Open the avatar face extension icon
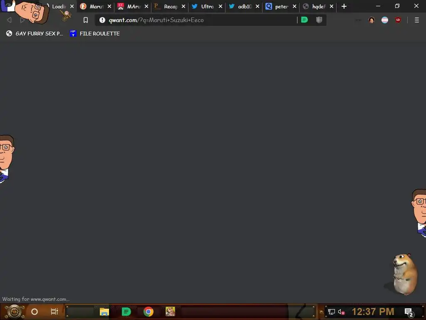The height and width of the screenshot is (320, 426). (372, 20)
